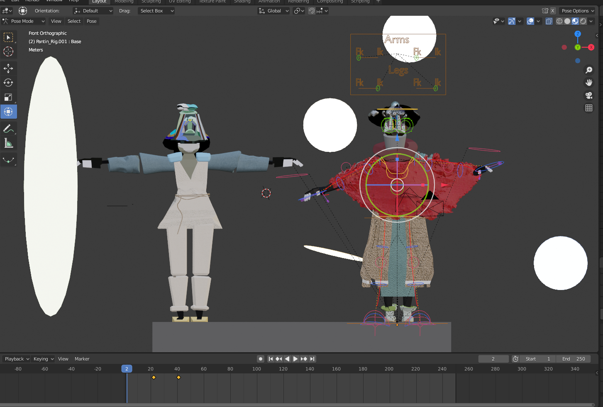
Task: Switch to perspective/orthographic grid icon
Action: coord(588,108)
